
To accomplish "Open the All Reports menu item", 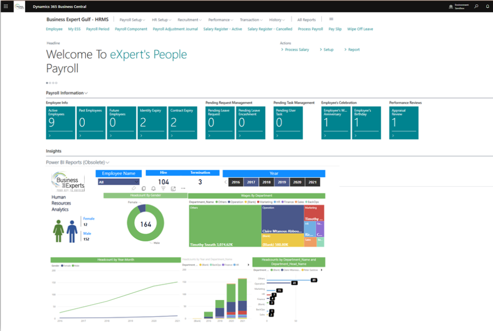I will point(307,20).
